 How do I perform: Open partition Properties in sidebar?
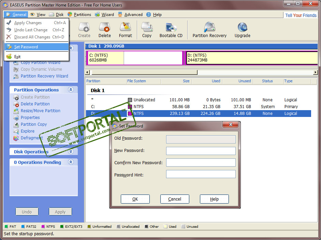[30, 118]
